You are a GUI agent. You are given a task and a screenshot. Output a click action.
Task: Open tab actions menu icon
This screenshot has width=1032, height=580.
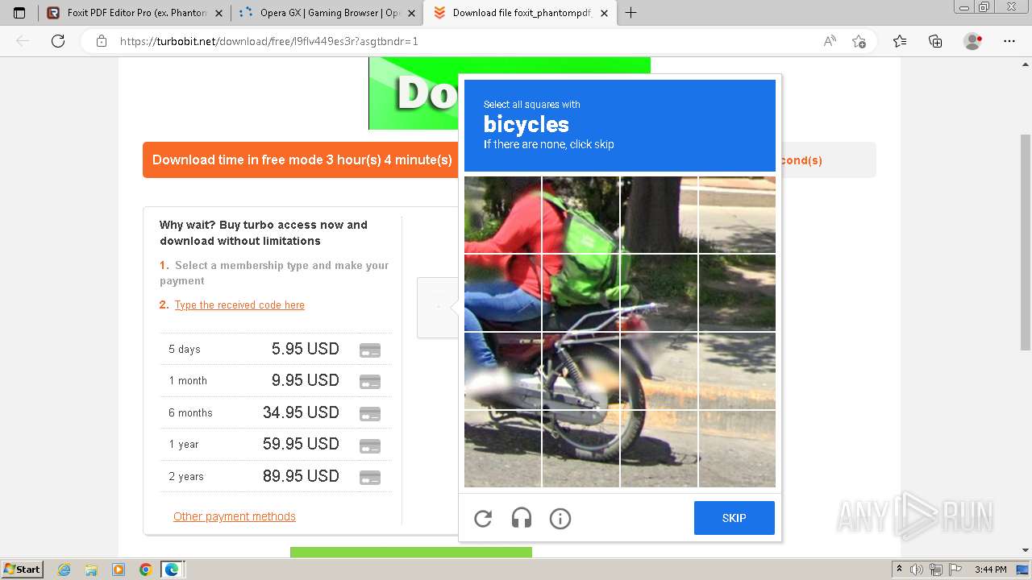tap(19, 13)
